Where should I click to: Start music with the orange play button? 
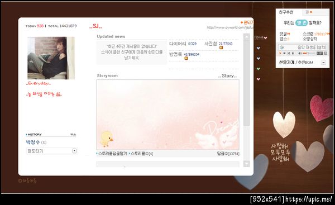[x=280, y=53]
